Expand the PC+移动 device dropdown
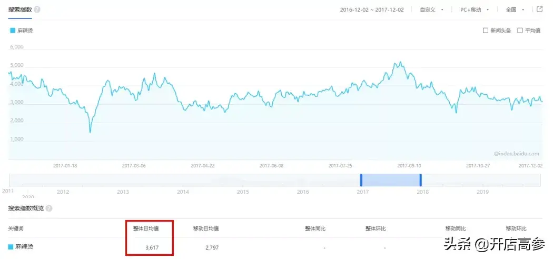 [473, 10]
